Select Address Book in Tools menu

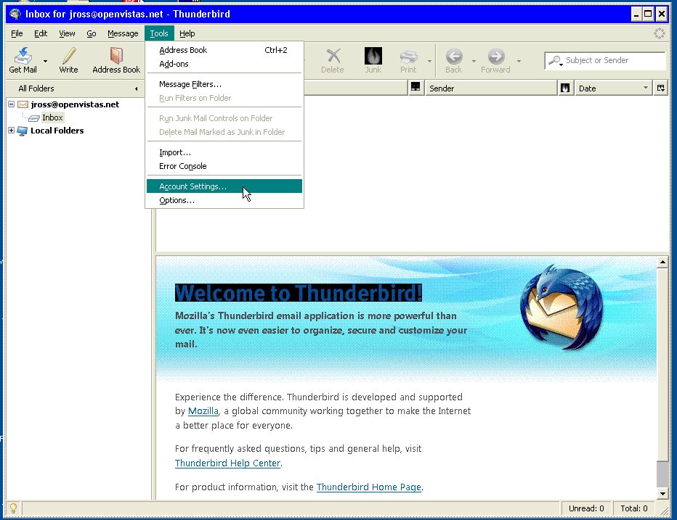tap(224, 50)
